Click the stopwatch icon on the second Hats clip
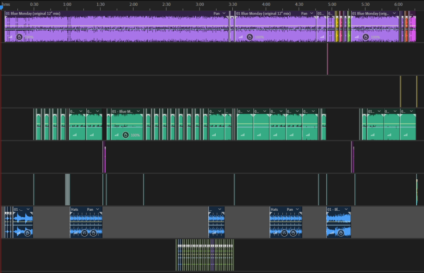 tap(293, 233)
